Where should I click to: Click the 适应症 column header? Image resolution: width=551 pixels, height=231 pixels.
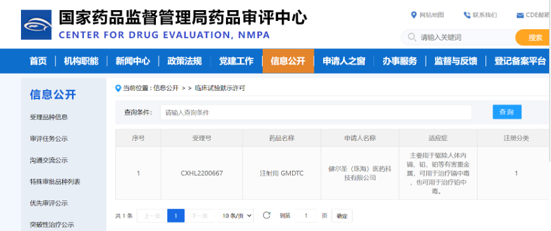pos(438,138)
